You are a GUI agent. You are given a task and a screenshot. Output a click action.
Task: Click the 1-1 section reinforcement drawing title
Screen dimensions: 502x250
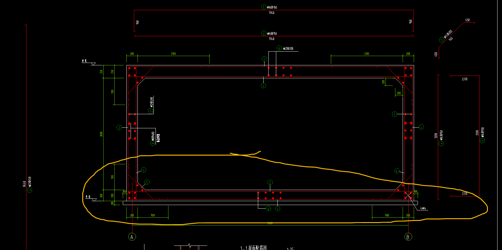254,248
